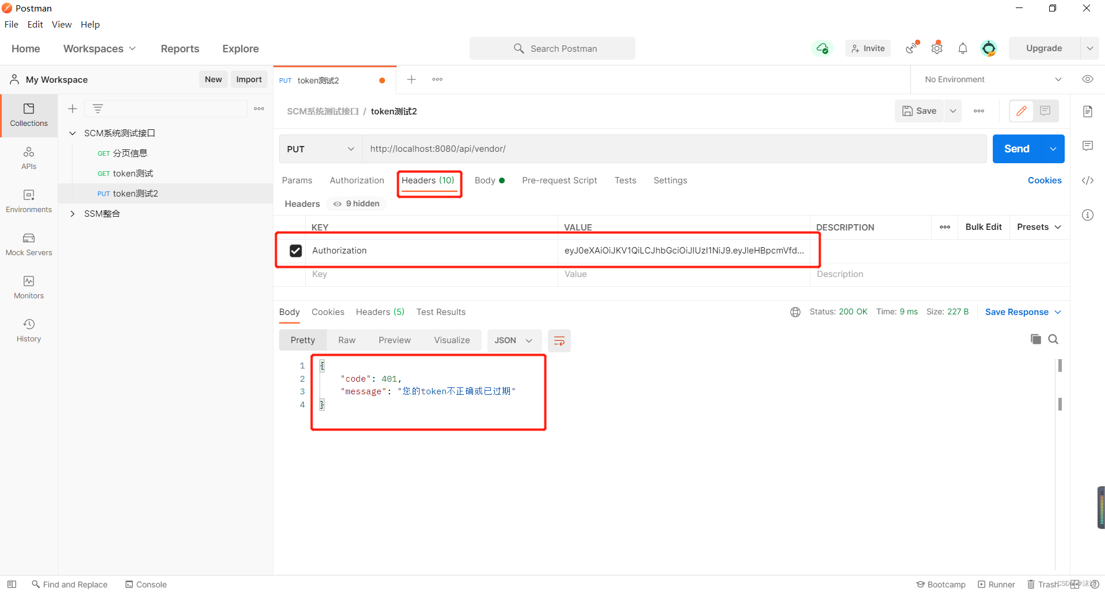Open the APIs sidebar panel

29,158
